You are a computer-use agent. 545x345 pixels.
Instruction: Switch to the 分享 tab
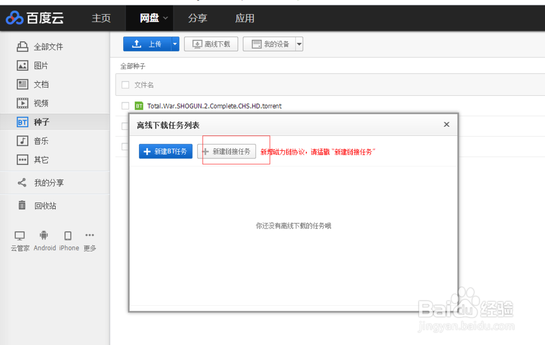(x=198, y=18)
